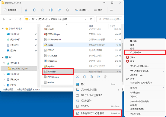Select the ETDI2C.sys system file
166x117 pixels.
point(52,56)
